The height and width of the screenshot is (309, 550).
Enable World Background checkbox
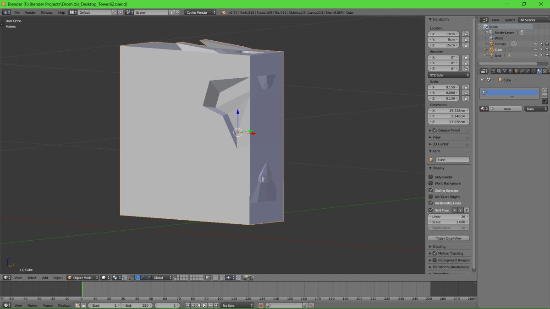(431, 183)
